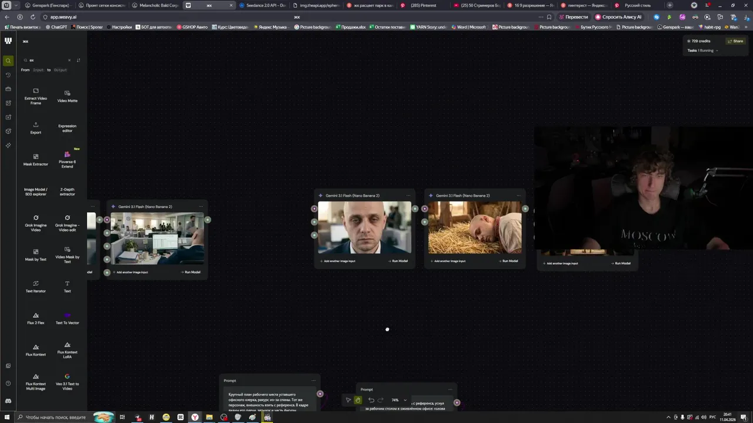Expand the Tasks running dropdown
This screenshot has height=423, width=753.
pyautogui.click(x=703, y=51)
